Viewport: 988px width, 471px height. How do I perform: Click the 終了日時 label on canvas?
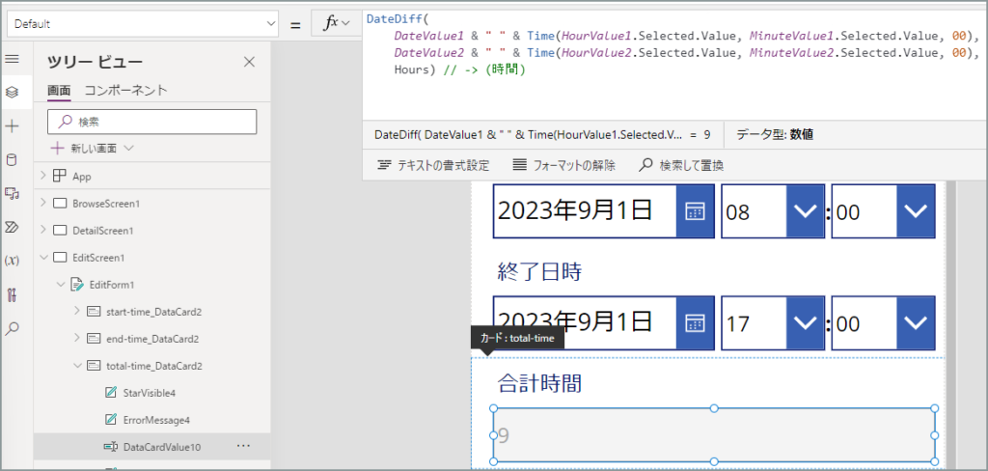coord(538,272)
